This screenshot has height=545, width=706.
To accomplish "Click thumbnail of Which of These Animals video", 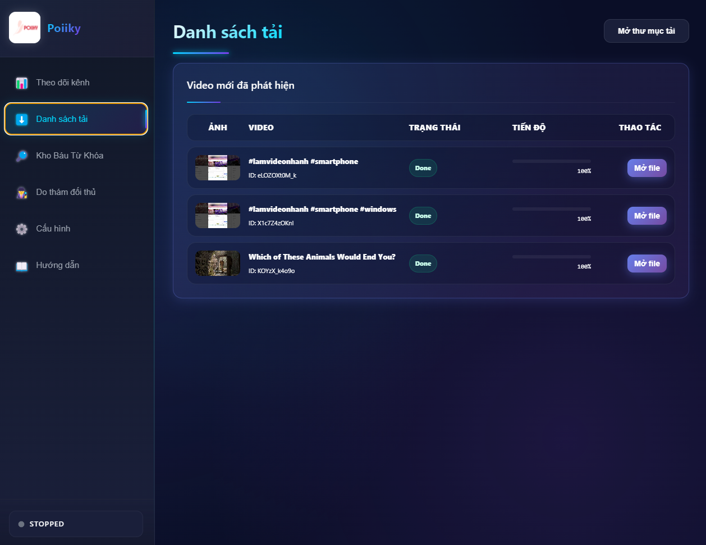I will point(217,263).
